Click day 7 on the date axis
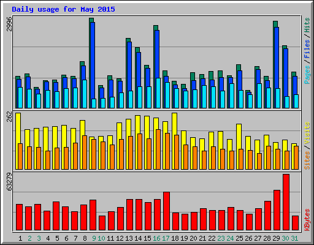The image size is (314, 245). (75, 238)
